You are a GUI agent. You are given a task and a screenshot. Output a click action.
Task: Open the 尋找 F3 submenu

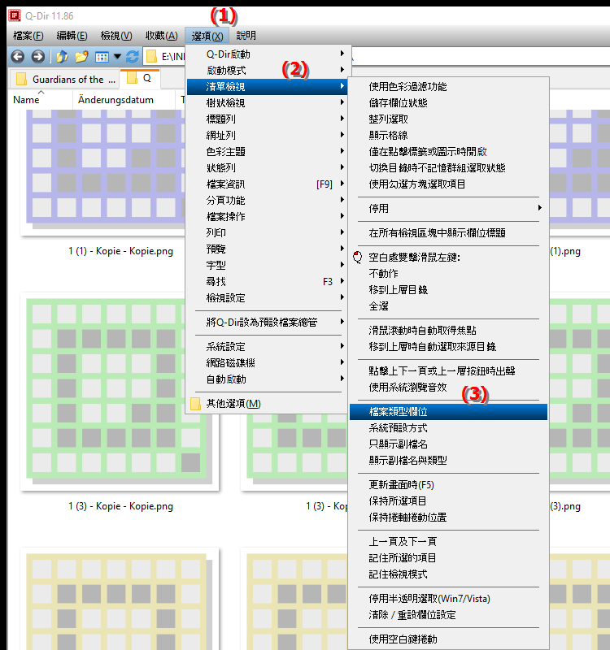point(267,282)
